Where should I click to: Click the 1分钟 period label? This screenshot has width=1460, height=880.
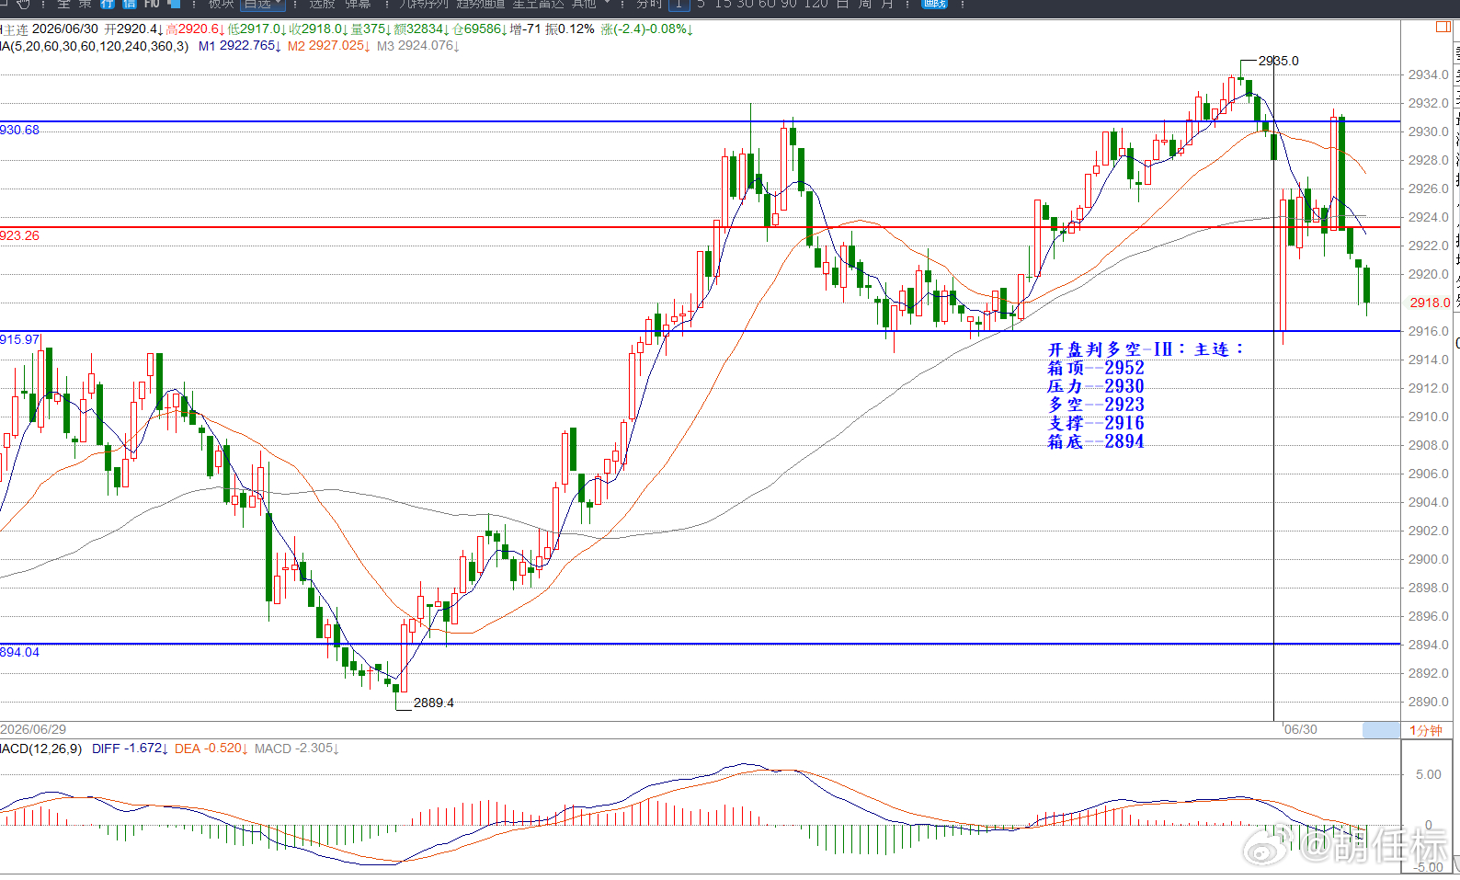(1426, 730)
